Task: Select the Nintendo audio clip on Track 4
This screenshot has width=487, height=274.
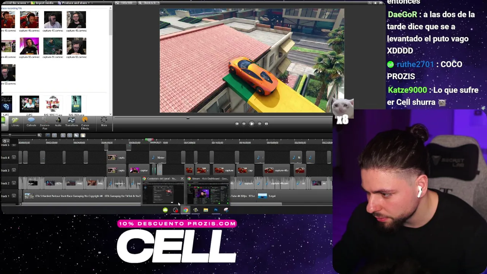Action: click(x=158, y=158)
